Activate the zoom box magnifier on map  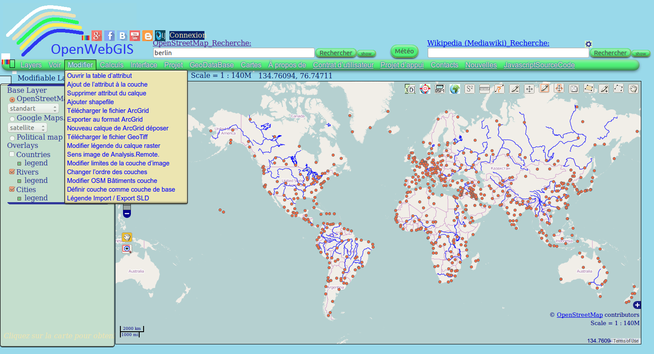click(127, 249)
